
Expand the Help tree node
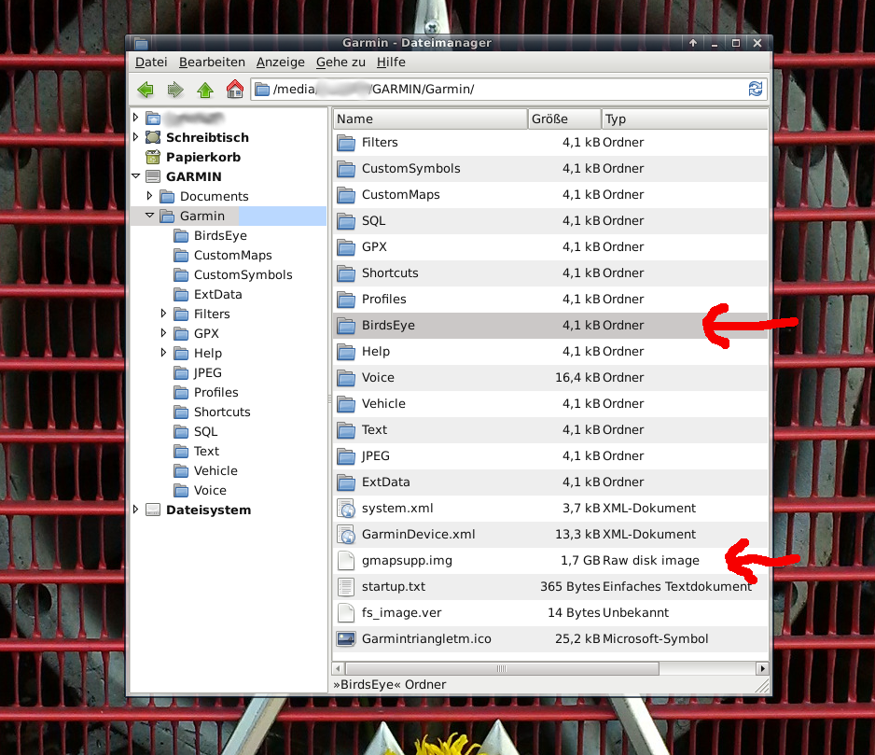(163, 353)
